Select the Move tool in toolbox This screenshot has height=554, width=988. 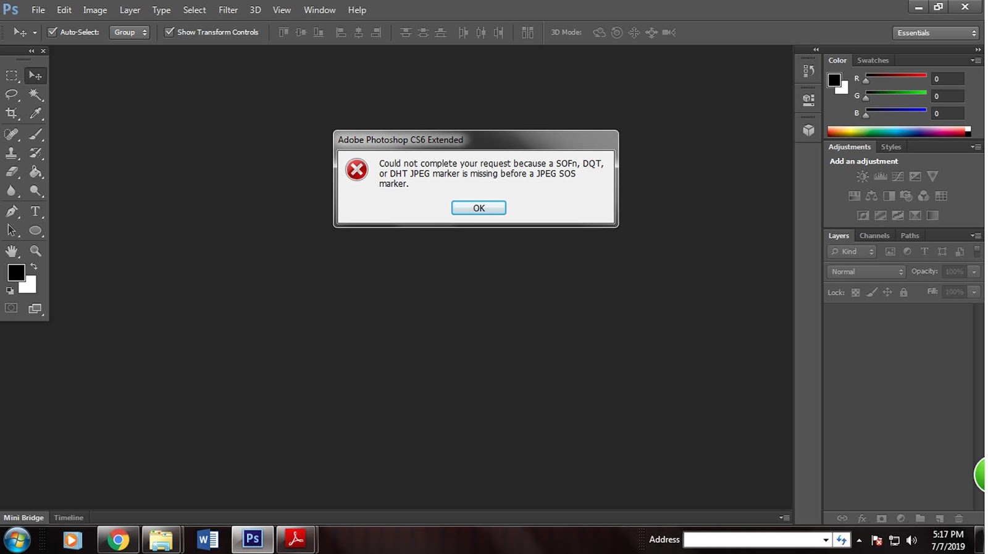[35, 75]
